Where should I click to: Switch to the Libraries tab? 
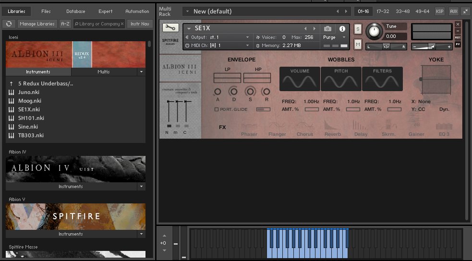point(16,12)
